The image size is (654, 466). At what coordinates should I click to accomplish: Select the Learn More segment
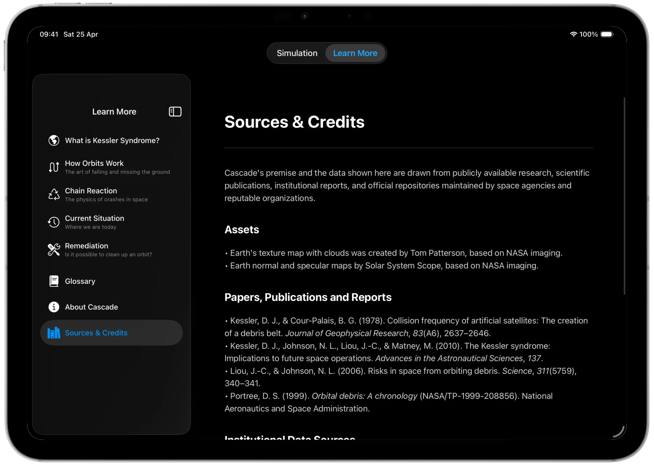[x=355, y=53]
